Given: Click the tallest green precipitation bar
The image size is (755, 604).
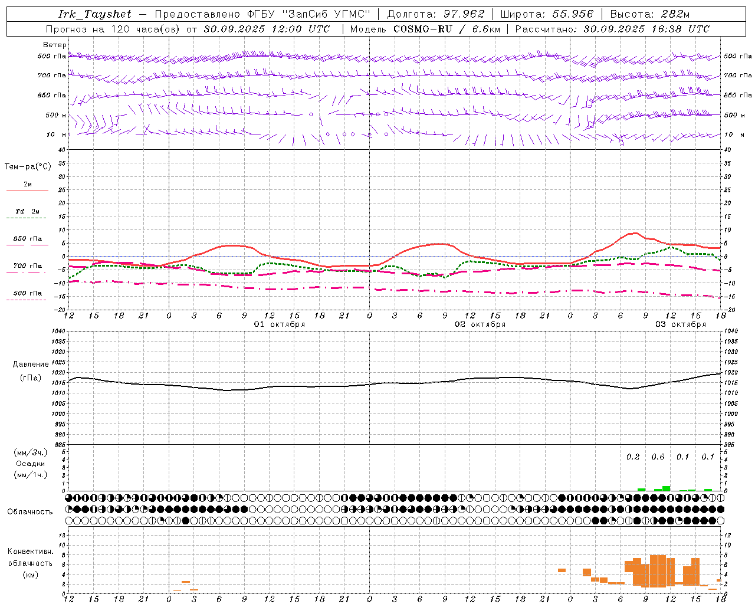Looking at the screenshot, I should click(x=667, y=488).
